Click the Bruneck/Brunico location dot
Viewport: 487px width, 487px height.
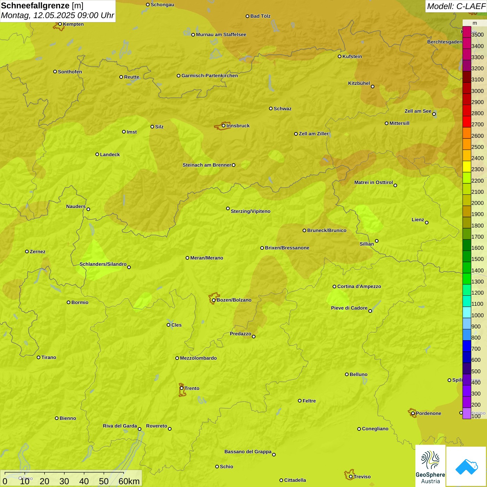coord(304,230)
